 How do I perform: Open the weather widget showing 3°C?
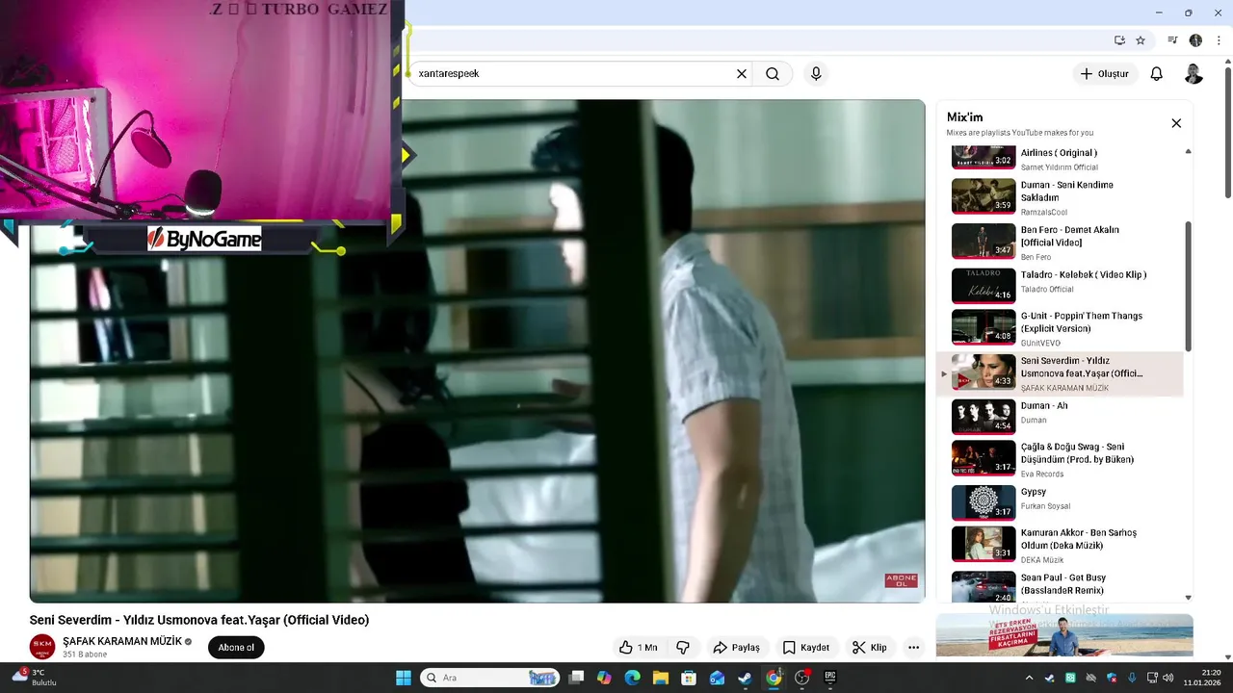pyautogui.click(x=34, y=678)
